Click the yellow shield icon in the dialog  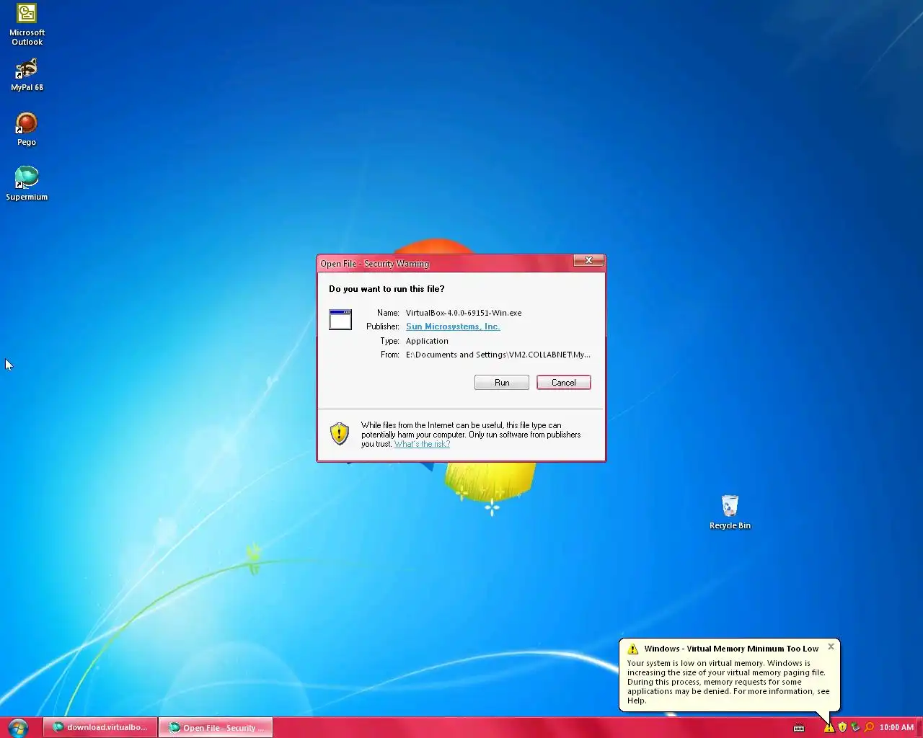click(339, 433)
